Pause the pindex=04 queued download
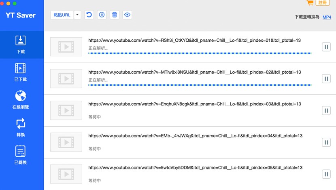 pyautogui.click(x=326, y=142)
